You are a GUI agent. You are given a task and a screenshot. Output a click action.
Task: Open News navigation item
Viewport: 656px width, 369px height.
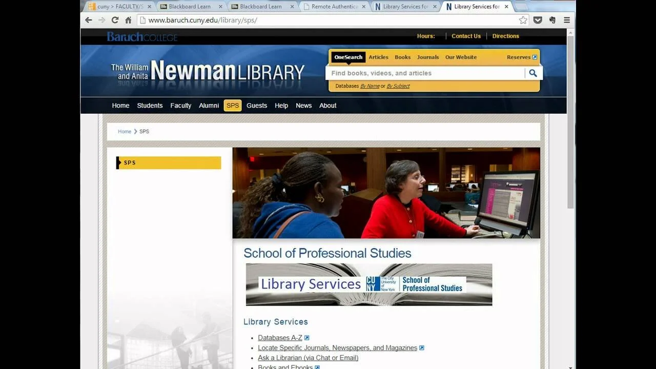pyautogui.click(x=303, y=106)
